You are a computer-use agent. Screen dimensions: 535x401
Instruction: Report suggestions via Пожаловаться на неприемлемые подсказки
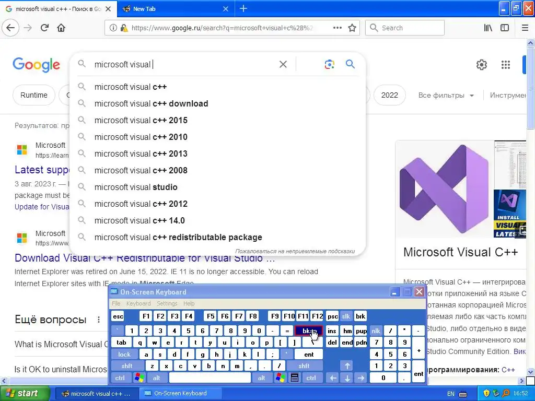point(295,251)
